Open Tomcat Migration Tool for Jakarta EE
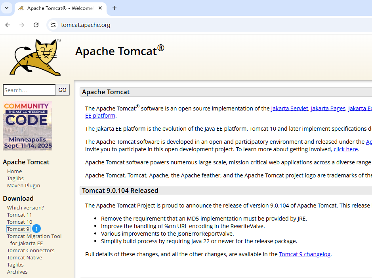 click(x=34, y=240)
